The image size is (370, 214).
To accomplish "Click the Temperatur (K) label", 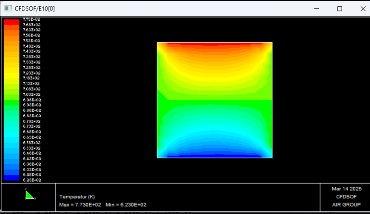I will click(77, 197).
